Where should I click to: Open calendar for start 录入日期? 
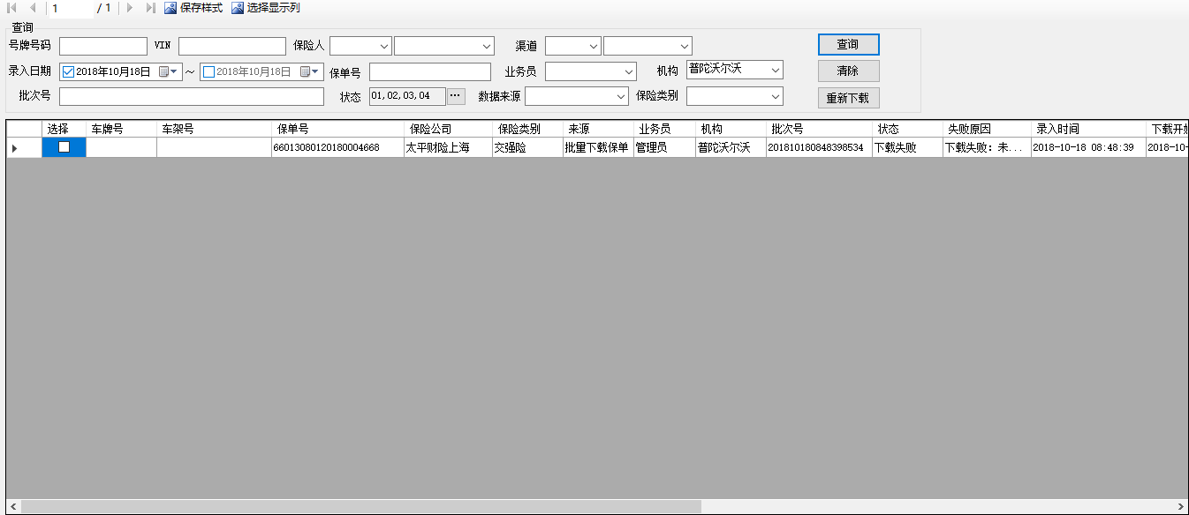click(169, 71)
